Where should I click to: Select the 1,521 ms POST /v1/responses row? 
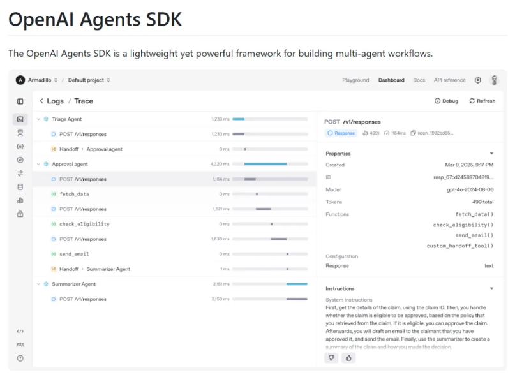click(175, 209)
